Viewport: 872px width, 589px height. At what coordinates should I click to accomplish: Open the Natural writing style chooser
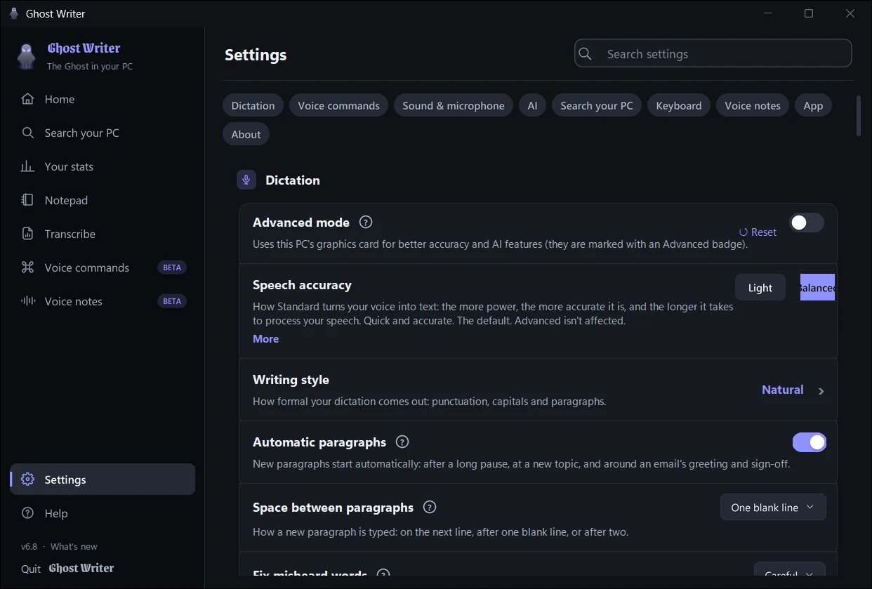point(793,390)
